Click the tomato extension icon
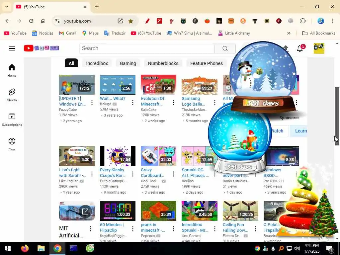340x255 pixels. point(207,21)
